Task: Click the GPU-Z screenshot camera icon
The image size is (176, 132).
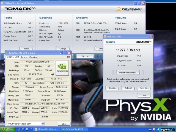Action: coord(68,57)
